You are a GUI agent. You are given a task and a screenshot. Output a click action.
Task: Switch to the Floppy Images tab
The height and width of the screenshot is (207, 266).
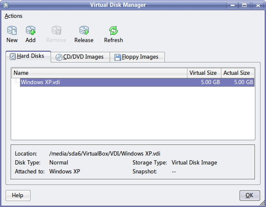137,57
